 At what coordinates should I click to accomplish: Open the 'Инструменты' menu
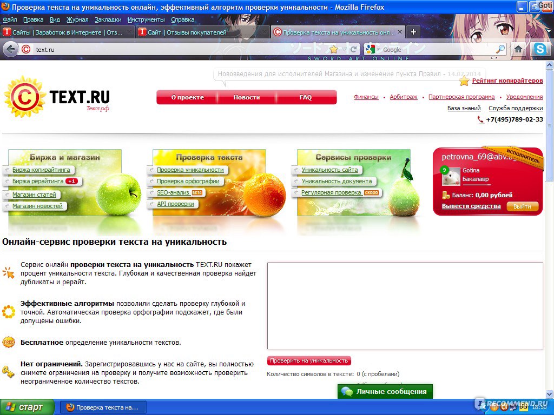[x=146, y=20]
